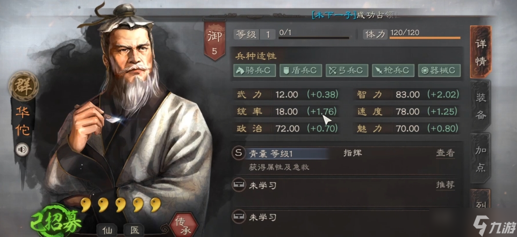Select the 盾兵C shield aptitude icon
Screen dimensions: 517x237
coord(301,70)
